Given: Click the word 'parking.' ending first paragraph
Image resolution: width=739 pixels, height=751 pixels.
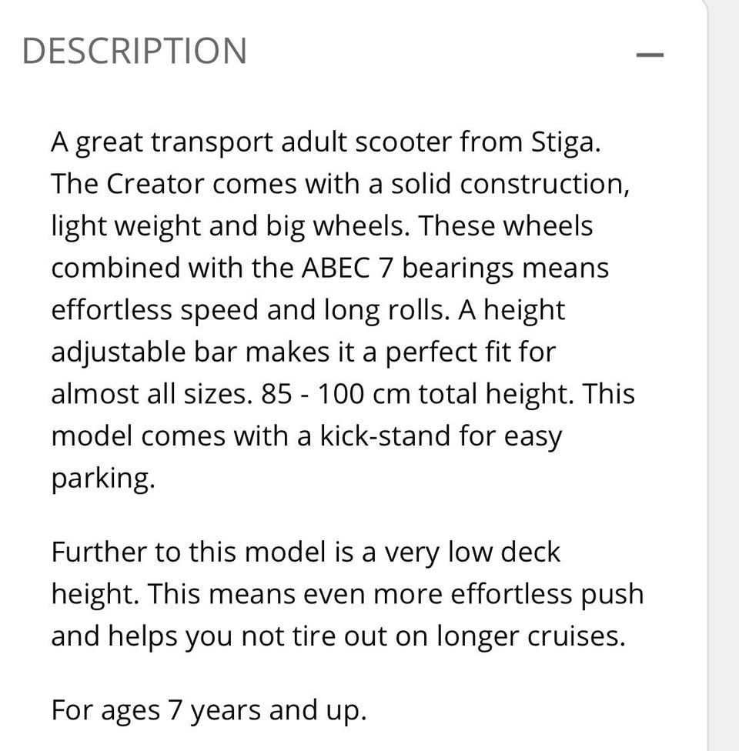Looking at the screenshot, I should [103, 479].
